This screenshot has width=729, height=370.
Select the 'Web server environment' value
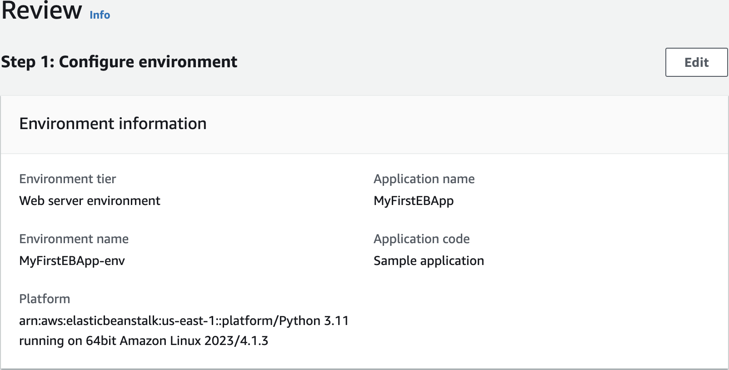point(90,201)
